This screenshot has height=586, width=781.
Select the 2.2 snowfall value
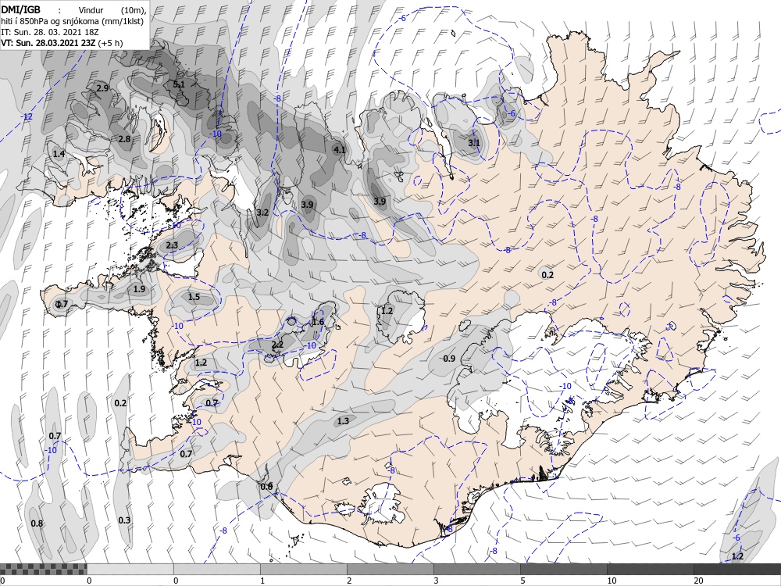[x=277, y=345]
